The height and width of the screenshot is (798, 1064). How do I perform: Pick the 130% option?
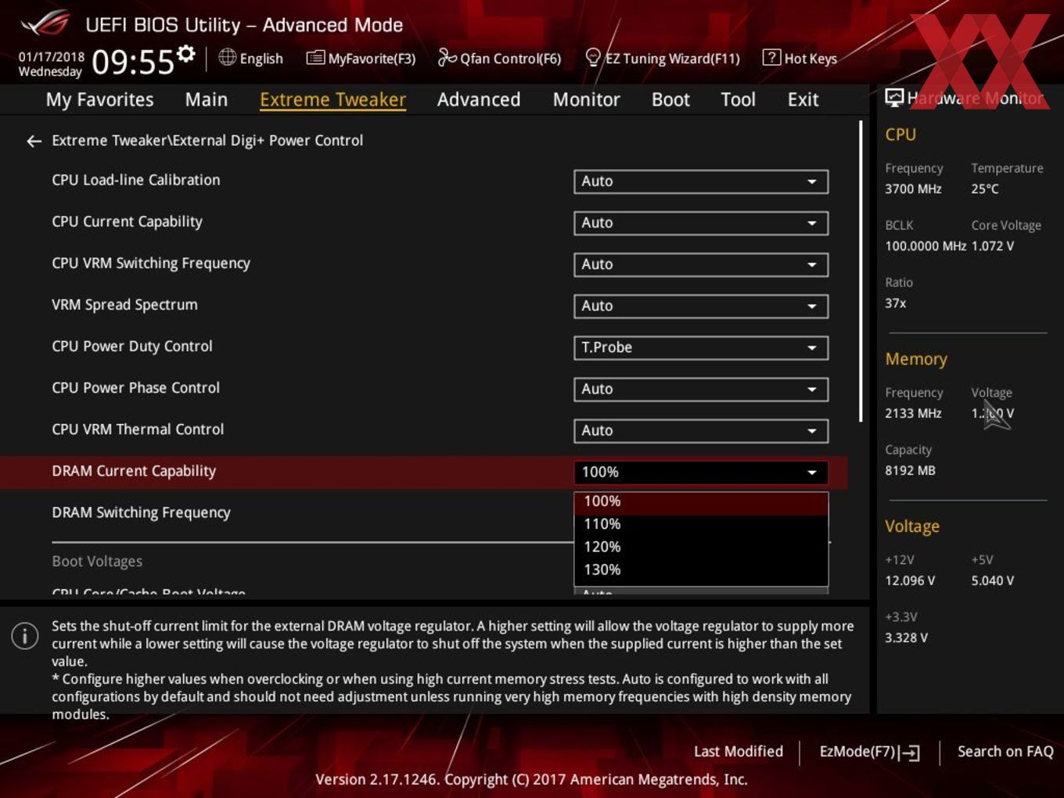pos(701,570)
